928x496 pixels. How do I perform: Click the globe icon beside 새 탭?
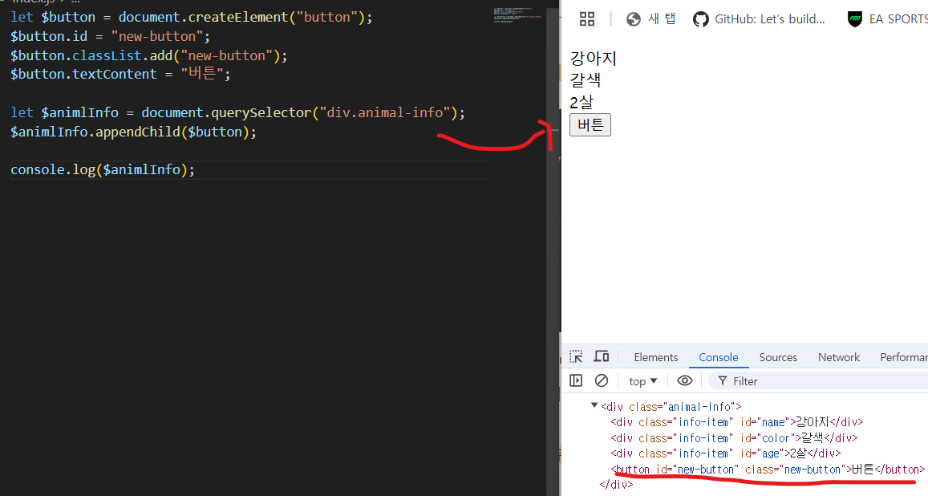[634, 19]
